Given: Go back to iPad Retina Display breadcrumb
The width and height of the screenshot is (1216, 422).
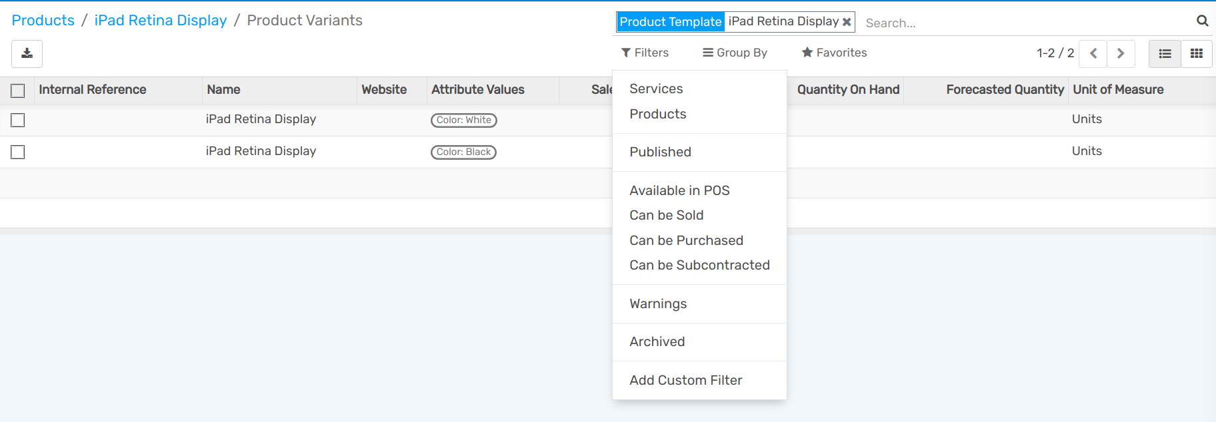Looking at the screenshot, I should (x=161, y=21).
